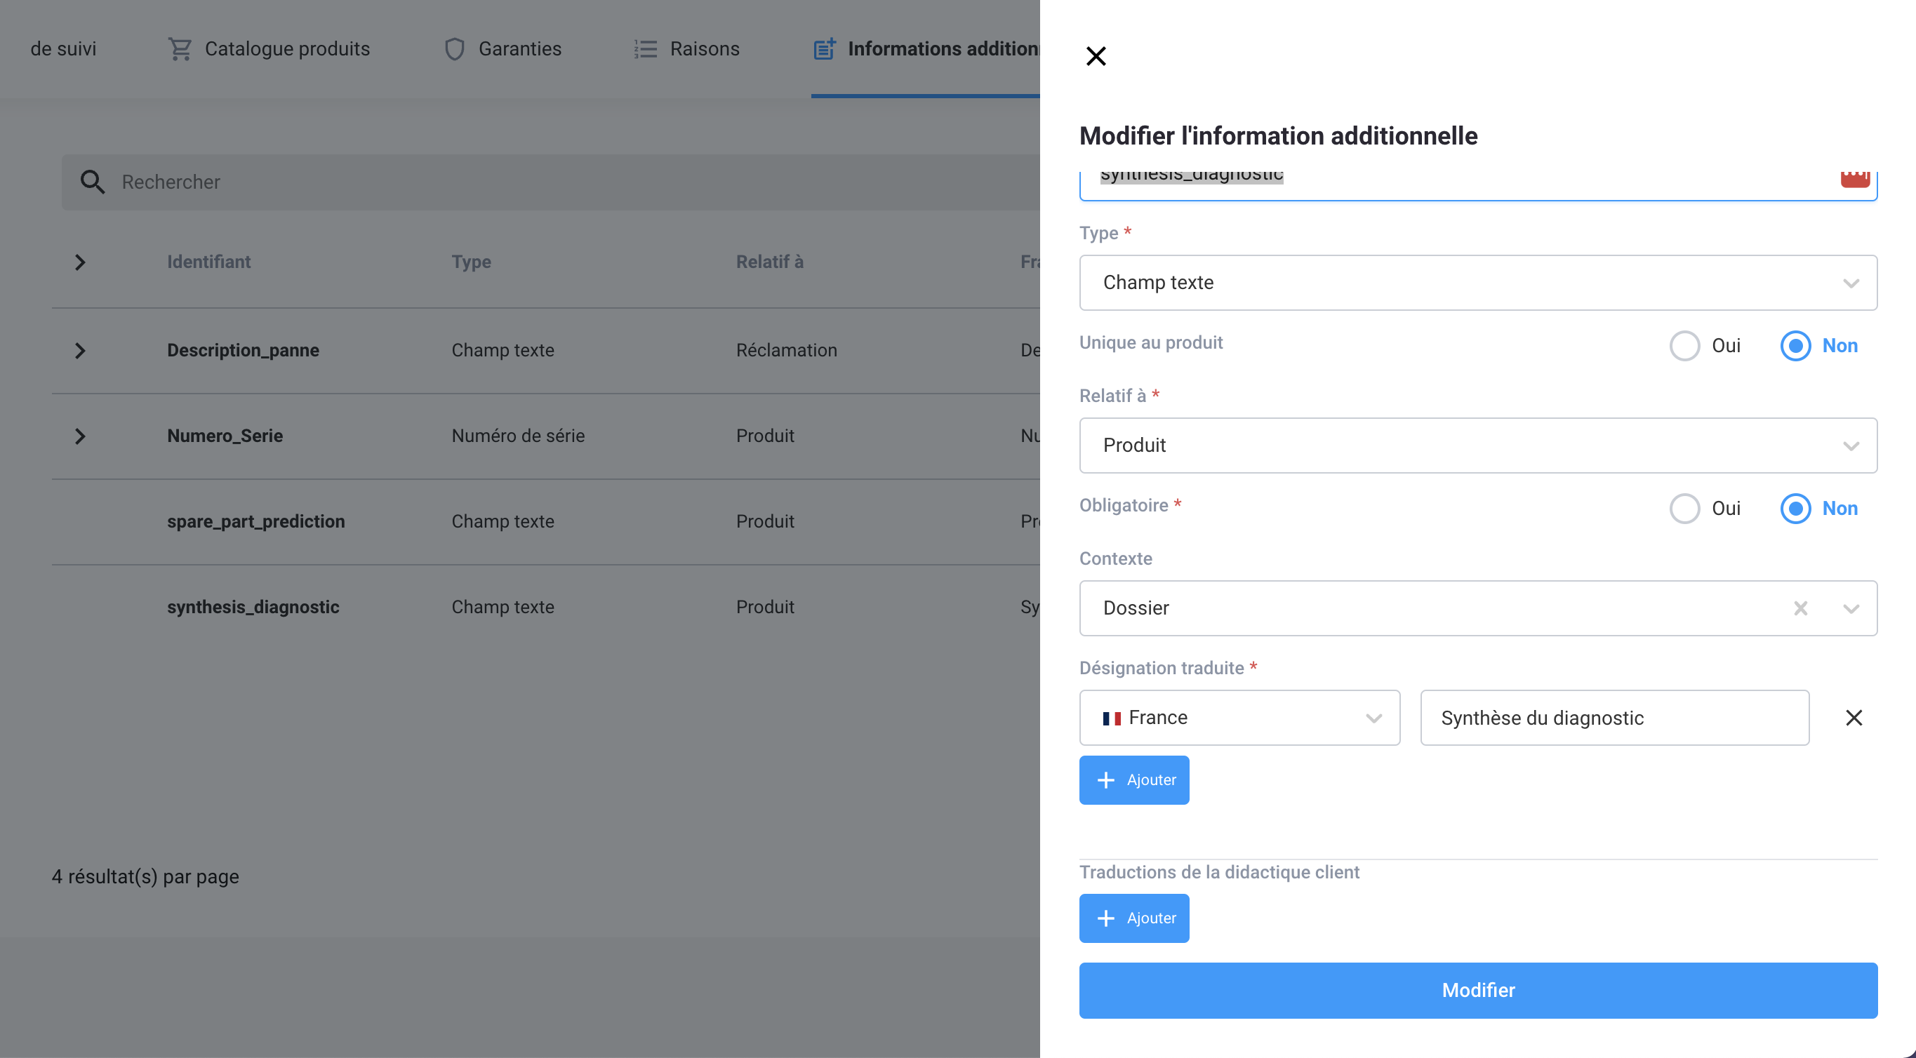The image size is (1916, 1058).
Task: Click the Informations additionnelles tab icon
Action: click(824, 49)
